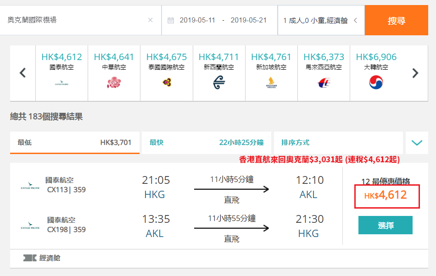436x276 pixels.
Task: Click the 選擇 button for Cathay flight
Action: point(386,225)
